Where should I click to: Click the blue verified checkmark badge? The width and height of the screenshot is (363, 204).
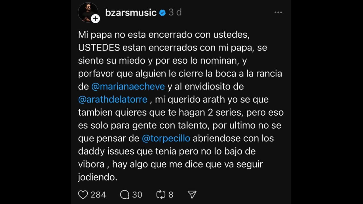point(162,13)
